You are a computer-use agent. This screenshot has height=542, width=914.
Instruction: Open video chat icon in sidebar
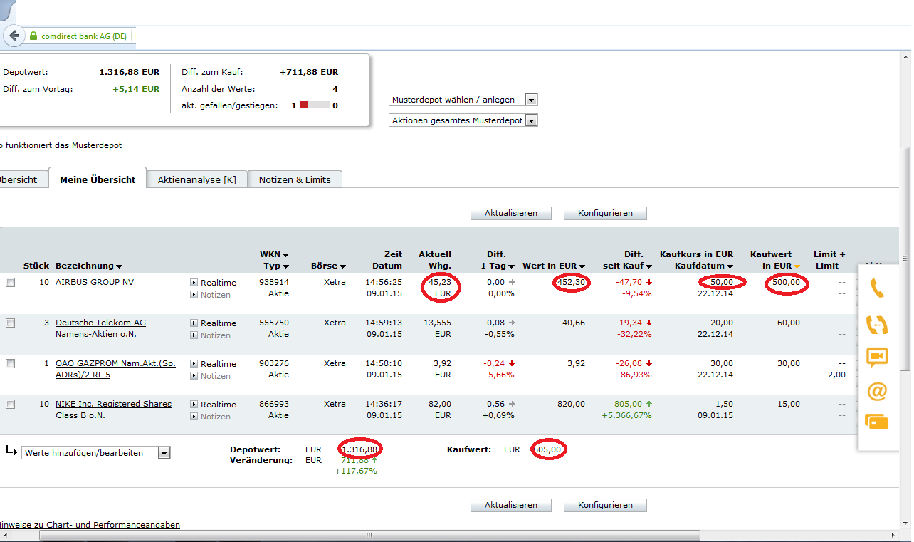pos(877,357)
